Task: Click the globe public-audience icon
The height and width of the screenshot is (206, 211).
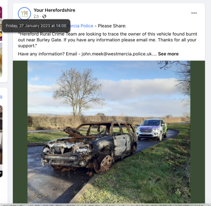Action: [x=44, y=16]
